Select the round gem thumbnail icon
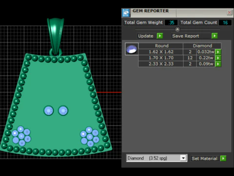Screen dimensions: 234x176 (x=132, y=49)
